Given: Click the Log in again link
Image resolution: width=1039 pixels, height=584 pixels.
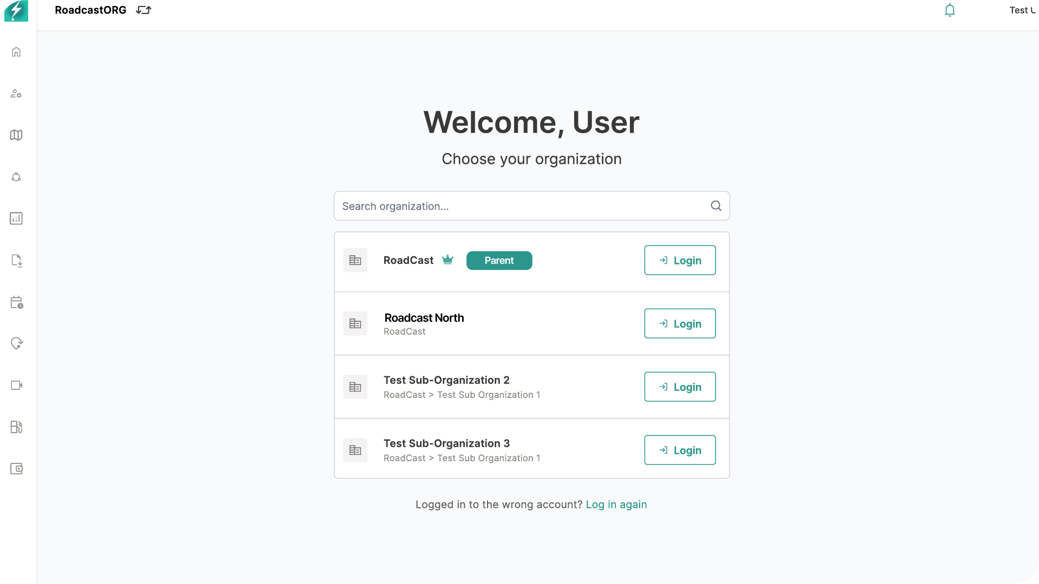Looking at the screenshot, I should [x=616, y=505].
